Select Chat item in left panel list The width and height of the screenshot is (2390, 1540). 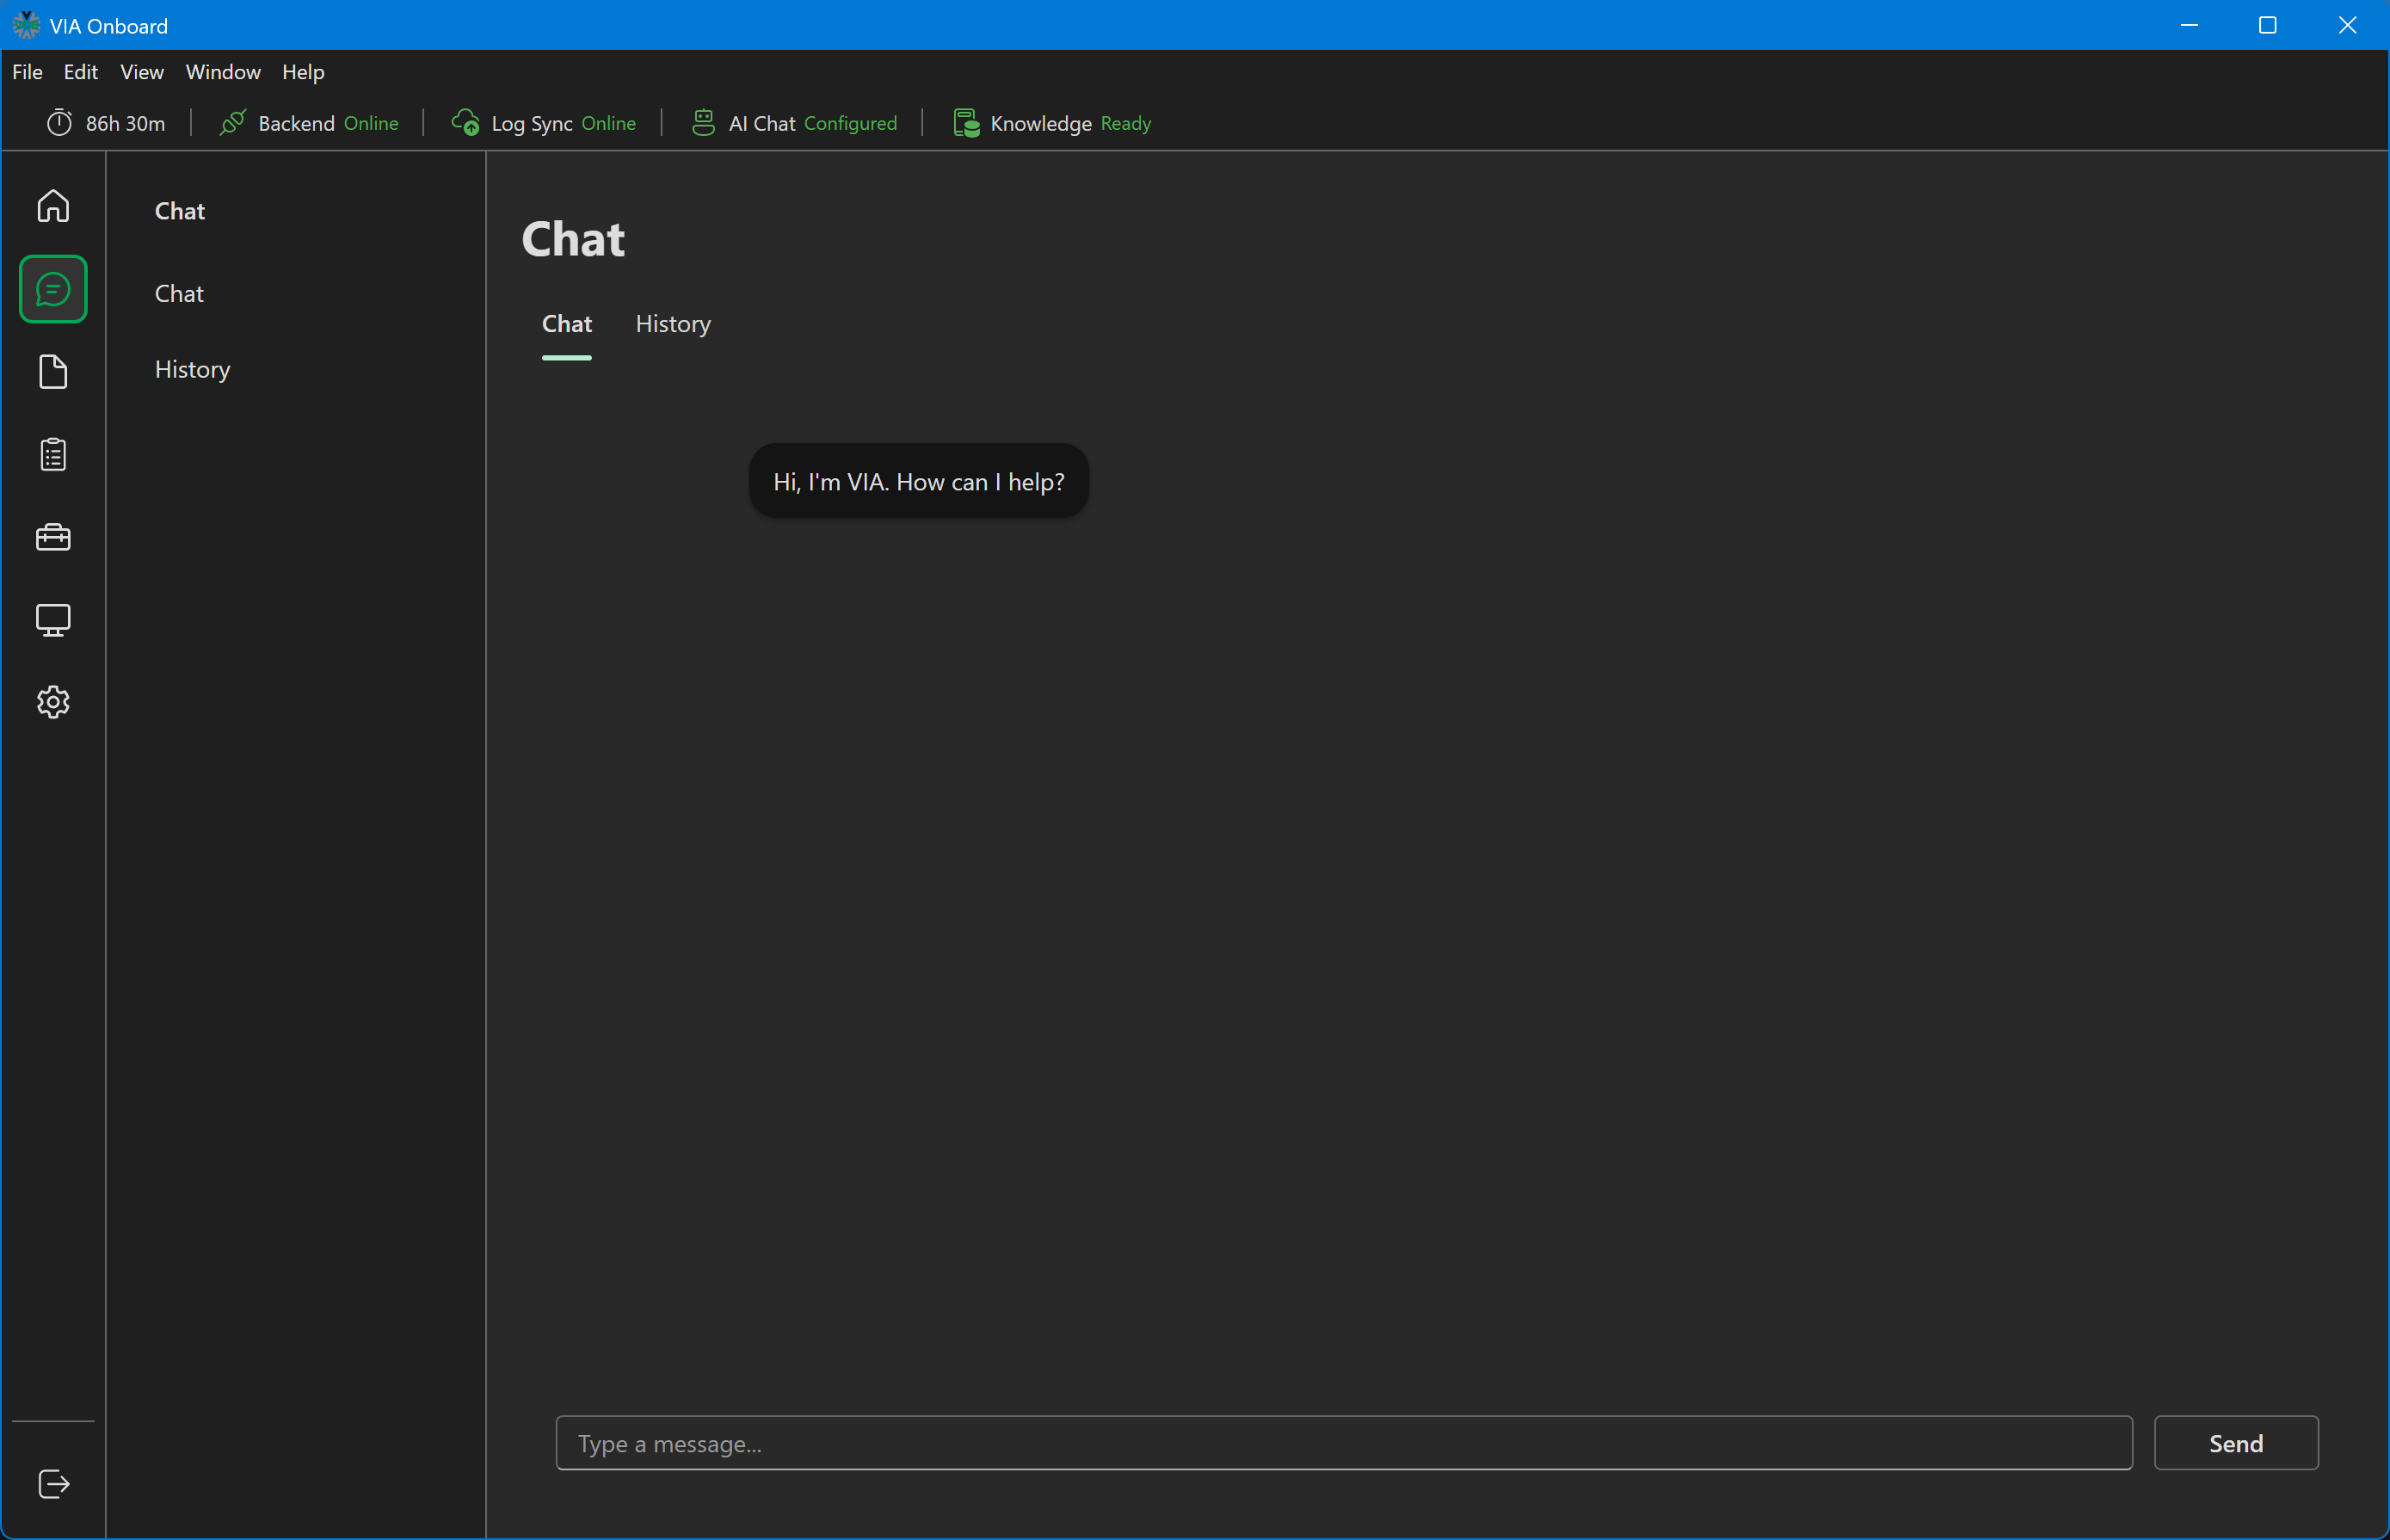179,293
